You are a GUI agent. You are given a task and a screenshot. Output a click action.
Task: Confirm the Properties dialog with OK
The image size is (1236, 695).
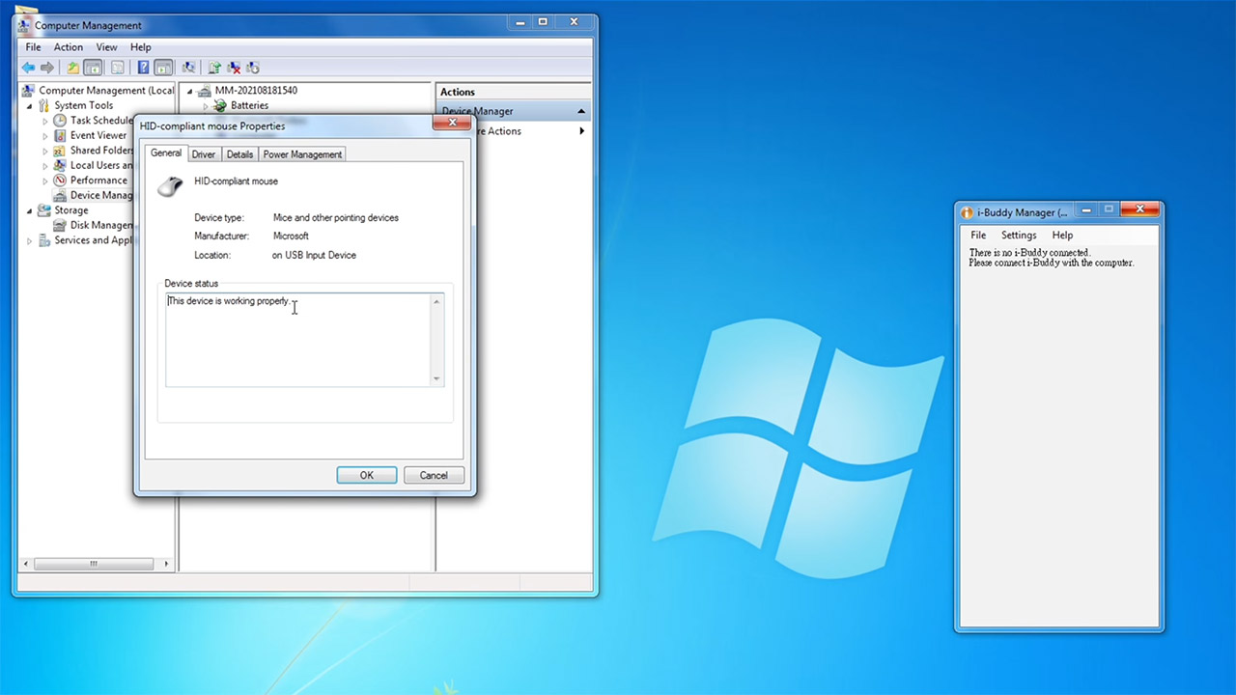[366, 475]
